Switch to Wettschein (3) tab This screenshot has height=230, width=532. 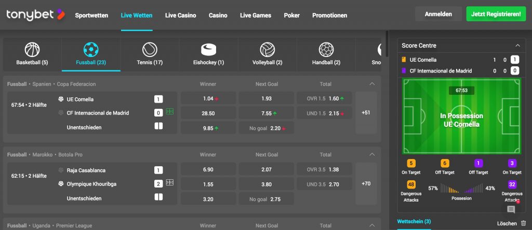click(x=414, y=222)
